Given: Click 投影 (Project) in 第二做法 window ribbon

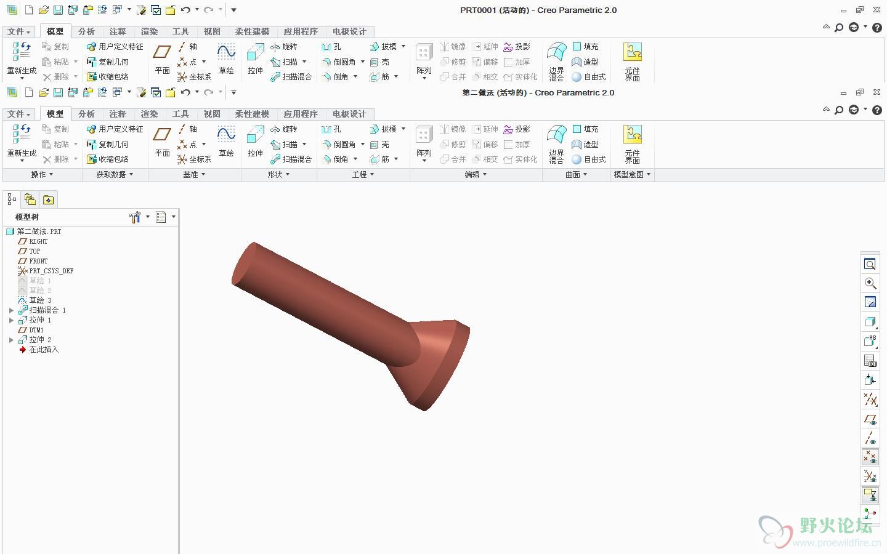Looking at the screenshot, I should click(x=517, y=129).
